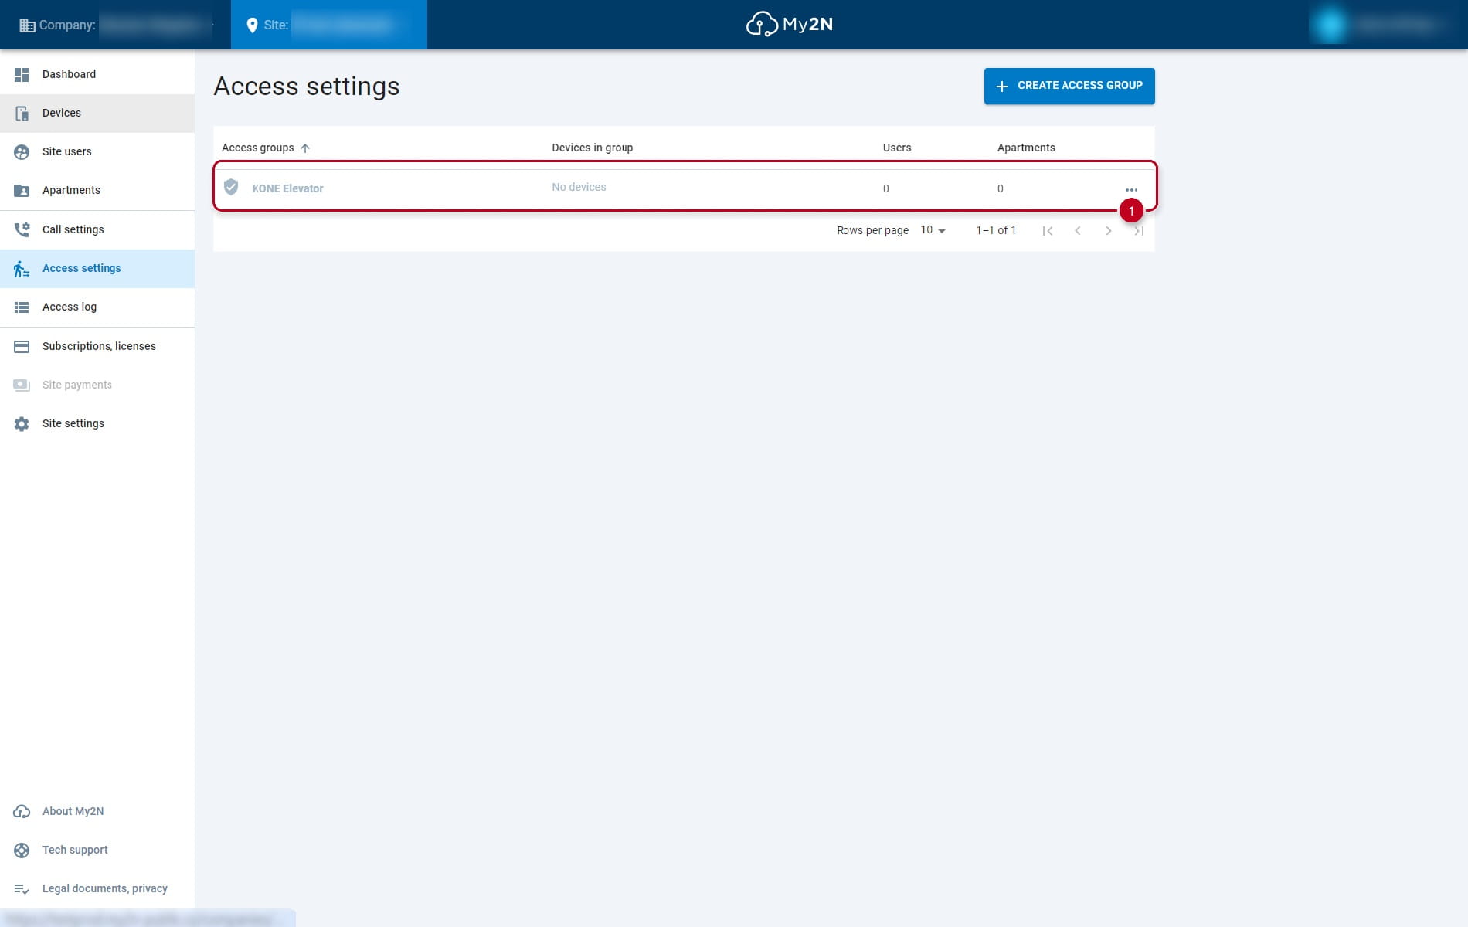Open Site settings gear icon

[22, 424]
